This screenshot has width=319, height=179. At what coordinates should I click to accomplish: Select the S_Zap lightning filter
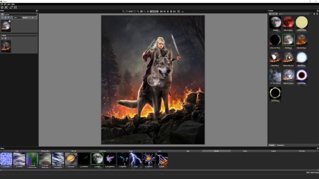click(136, 160)
